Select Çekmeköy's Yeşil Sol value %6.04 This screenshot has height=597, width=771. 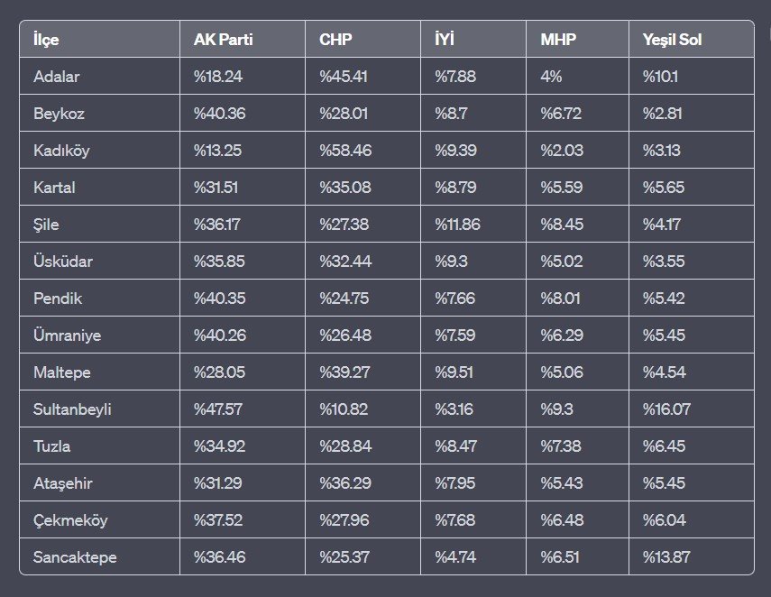(x=664, y=520)
